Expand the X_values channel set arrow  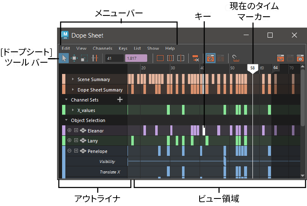73,110
